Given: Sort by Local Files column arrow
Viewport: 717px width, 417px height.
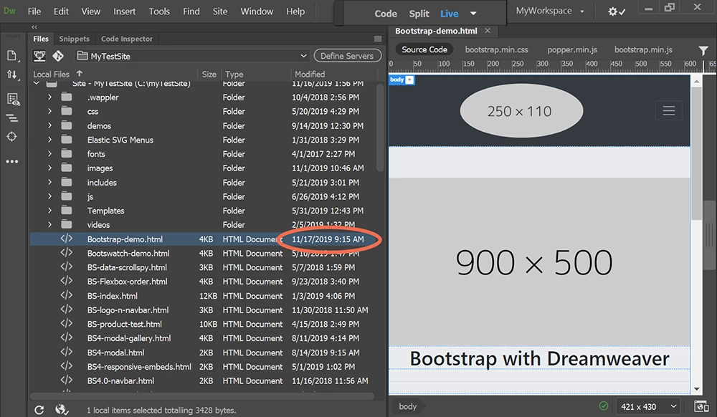Looking at the screenshot, I should [80, 73].
